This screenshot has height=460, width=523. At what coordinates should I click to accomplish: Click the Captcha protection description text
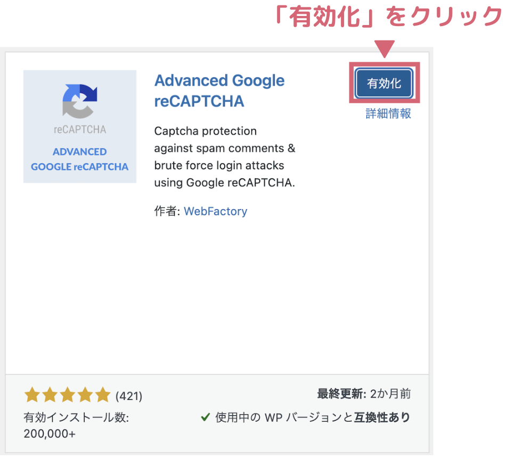pos(225,157)
